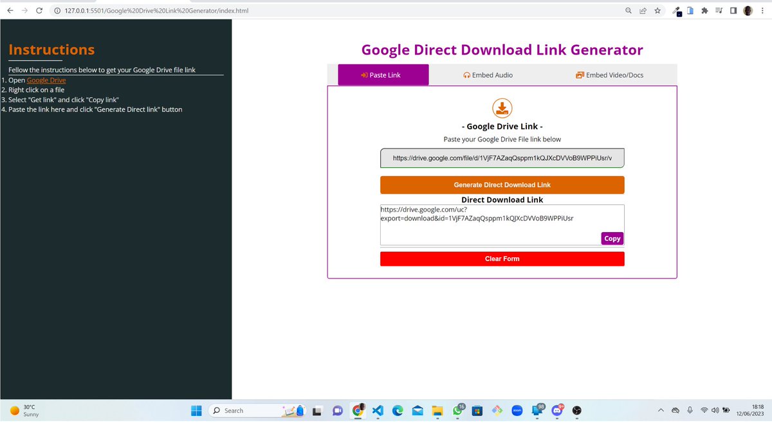Image resolution: width=772 pixels, height=434 pixels.
Task: Open the purple video chat app in taskbar
Action: pyautogui.click(x=337, y=411)
